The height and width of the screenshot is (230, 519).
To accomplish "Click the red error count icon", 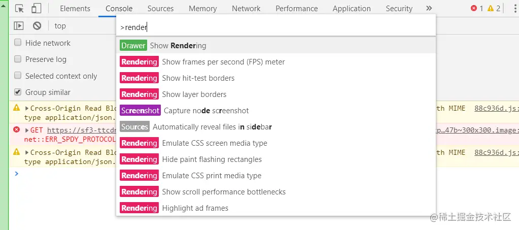I will click(474, 9).
